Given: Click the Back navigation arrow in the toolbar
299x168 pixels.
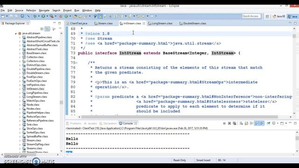Looking at the screenshot, I should [x=143, y=16].
